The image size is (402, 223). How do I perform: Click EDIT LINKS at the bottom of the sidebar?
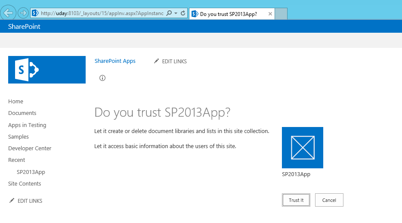pyautogui.click(x=30, y=201)
